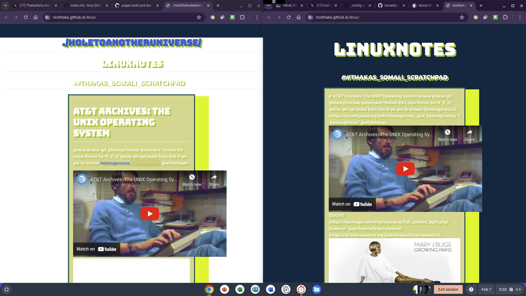Screen dimensions: 526x296
Task: Open the tab search dropdown in the right window
Action: pos(268,5)
